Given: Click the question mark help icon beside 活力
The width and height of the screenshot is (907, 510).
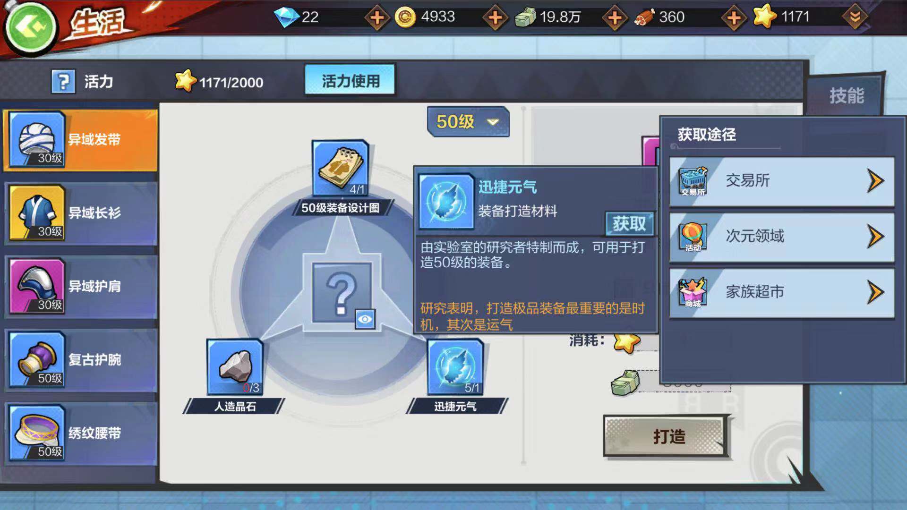Looking at the screenshot, I should click(63, 82).
